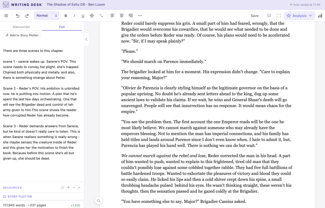This screenshot has height=208, width=325.
Task: Click pad note "There are three scenes to this chapter."
Action: pyautogui.click(x=33, y=51)
